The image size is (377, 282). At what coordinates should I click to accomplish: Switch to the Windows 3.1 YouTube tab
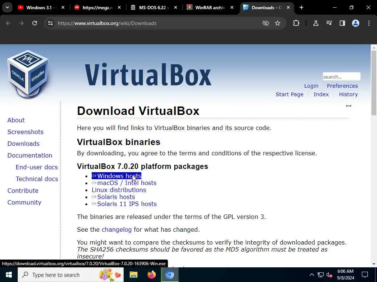tap(40, 8)
